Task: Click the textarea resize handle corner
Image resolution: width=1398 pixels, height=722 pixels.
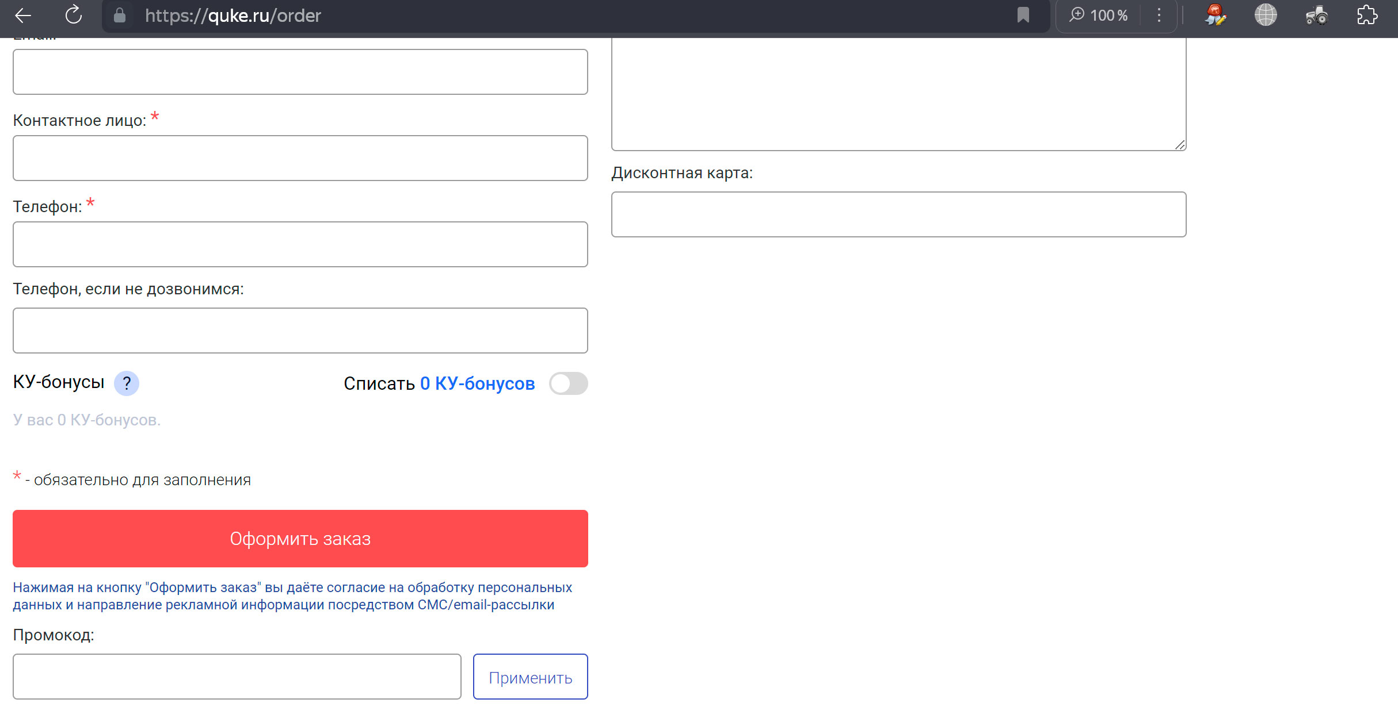Action: point(1180,145)
